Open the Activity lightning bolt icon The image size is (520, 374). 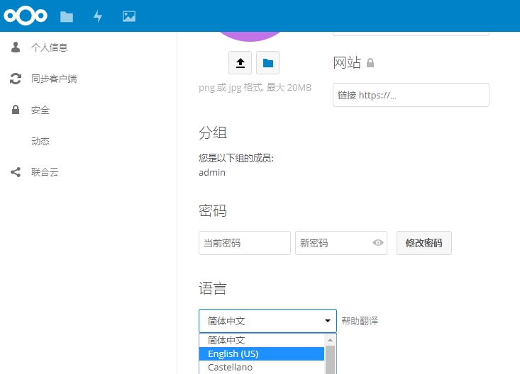click(98, 16)
